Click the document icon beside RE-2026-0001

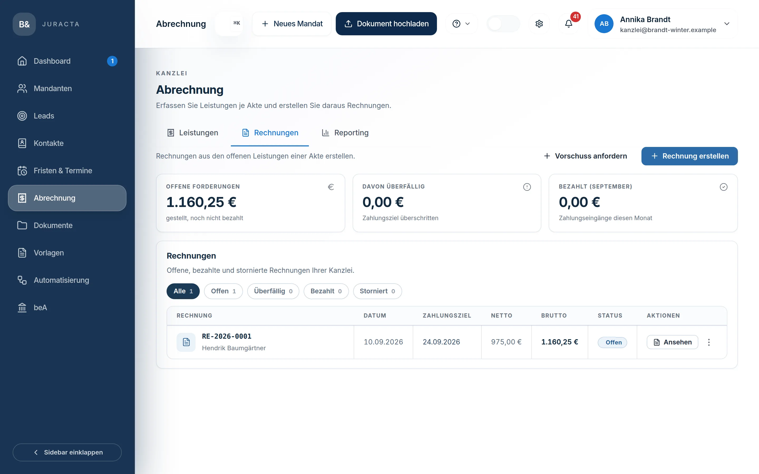pyautogui.click(x=186, y=342)
